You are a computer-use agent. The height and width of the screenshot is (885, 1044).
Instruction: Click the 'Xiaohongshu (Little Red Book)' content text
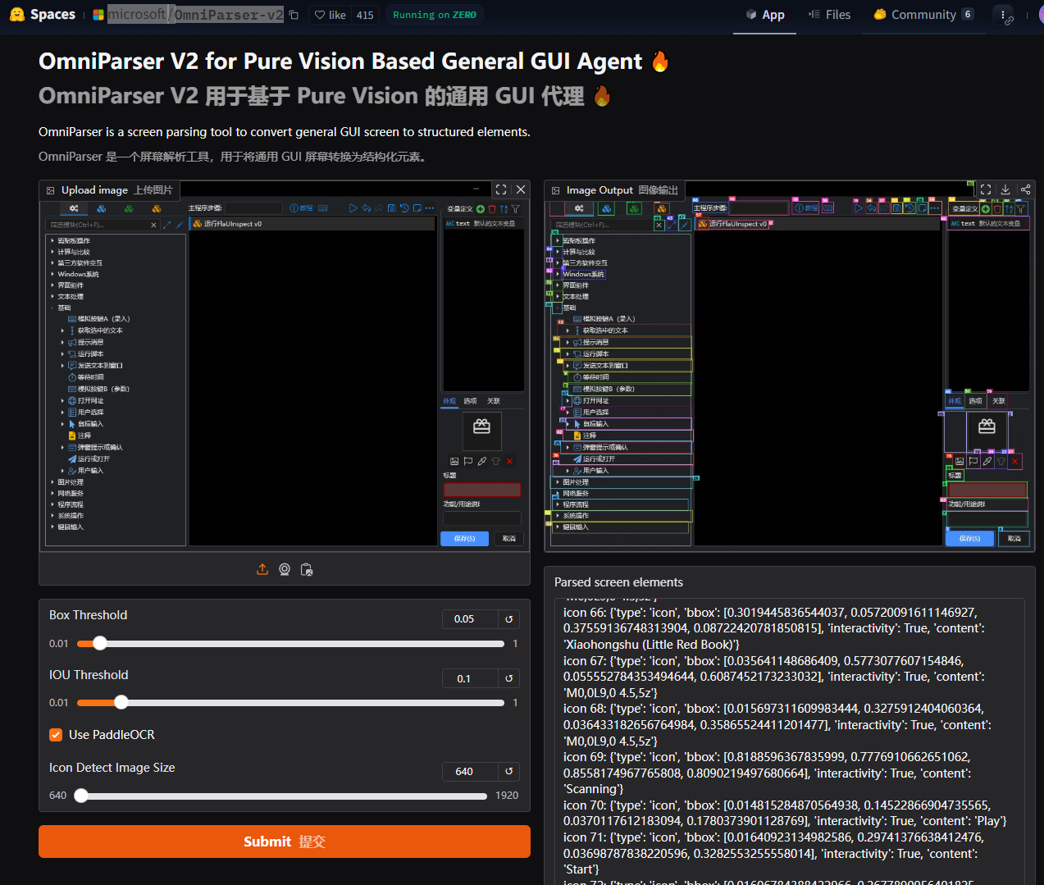(x=650, y=645)
